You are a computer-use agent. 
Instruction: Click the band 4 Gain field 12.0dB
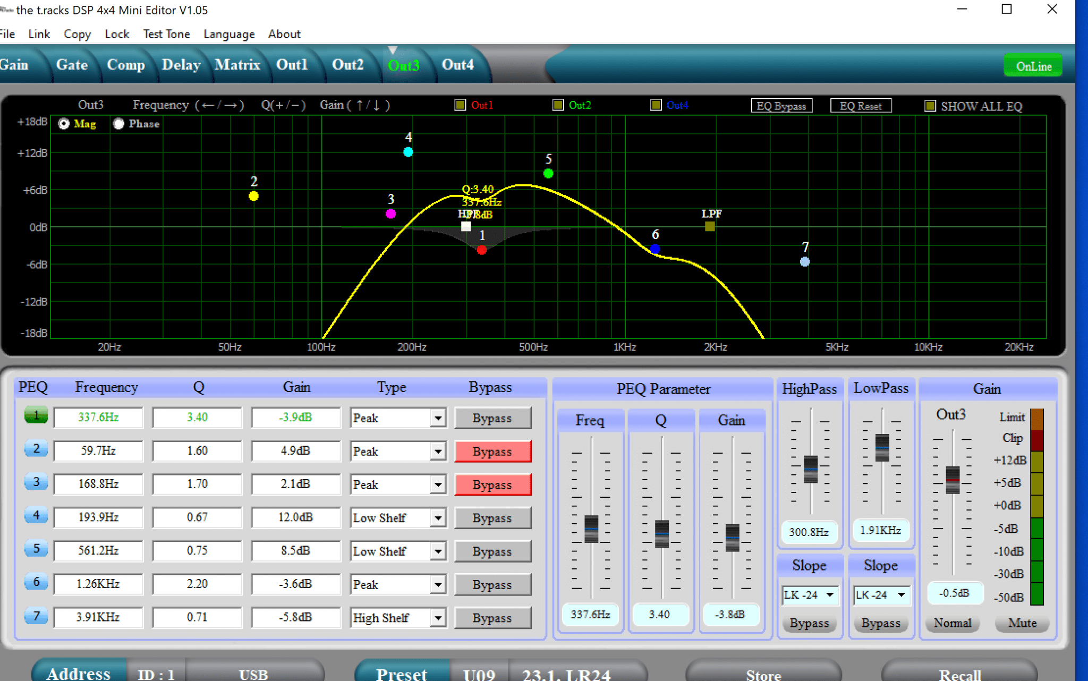[296, 517]
